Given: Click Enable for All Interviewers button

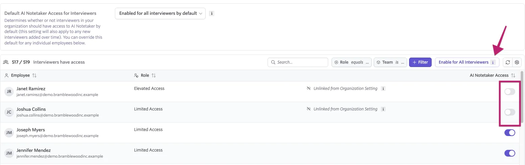Looking at the screenshot, I should (x=467, y=62).
